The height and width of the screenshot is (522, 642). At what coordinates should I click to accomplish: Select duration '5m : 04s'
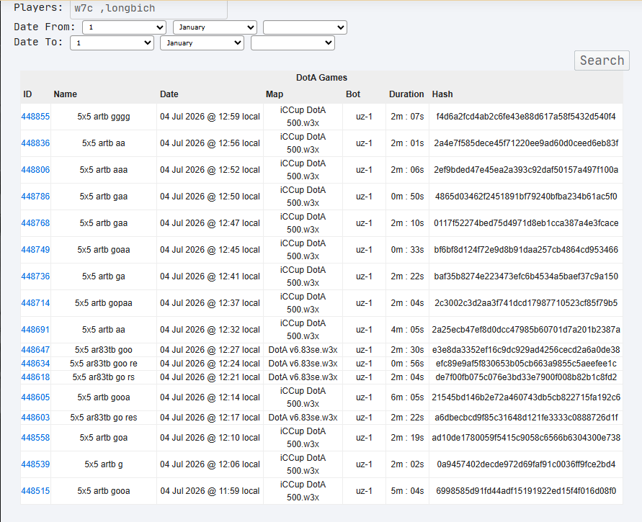[407, 491]
